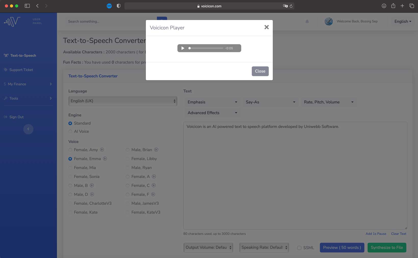Click Preview ( 50 words ) button

(x=342, y=248)
